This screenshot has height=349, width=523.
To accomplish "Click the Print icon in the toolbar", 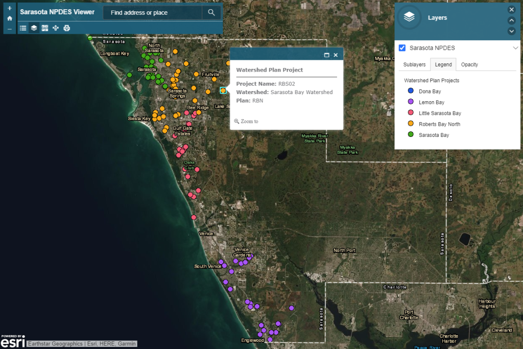I will (x=66, y=28).
